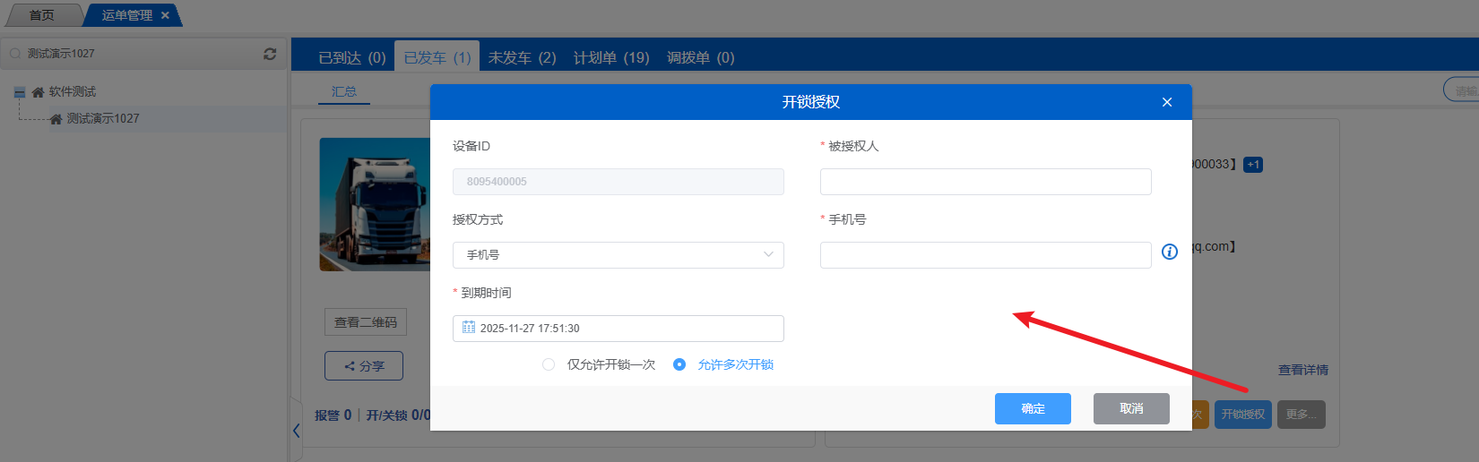Open the 首页 tab
This screenshot has height=462, width=1479.
coord(41,15)
